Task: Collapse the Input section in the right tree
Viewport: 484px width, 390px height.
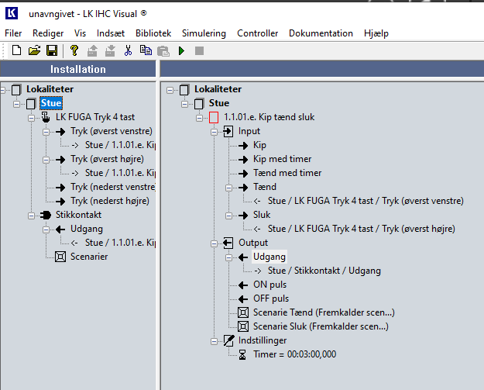Action: [x=214, y=131]
